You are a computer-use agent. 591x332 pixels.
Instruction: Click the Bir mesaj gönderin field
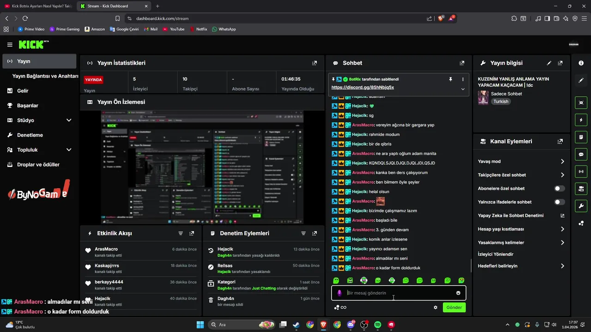398,293
